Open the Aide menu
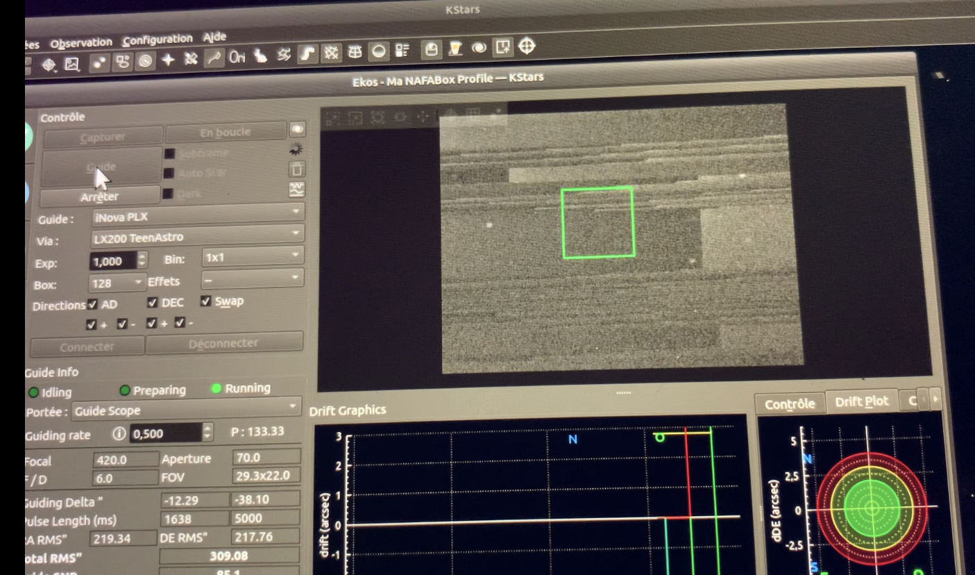975x575 pixels. click(215, 36)
